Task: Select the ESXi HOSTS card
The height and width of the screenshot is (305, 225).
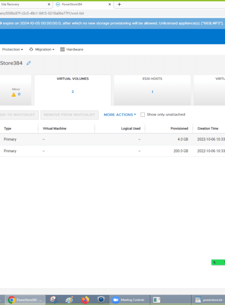Action: pyautogui.click(x=152, y=90)
